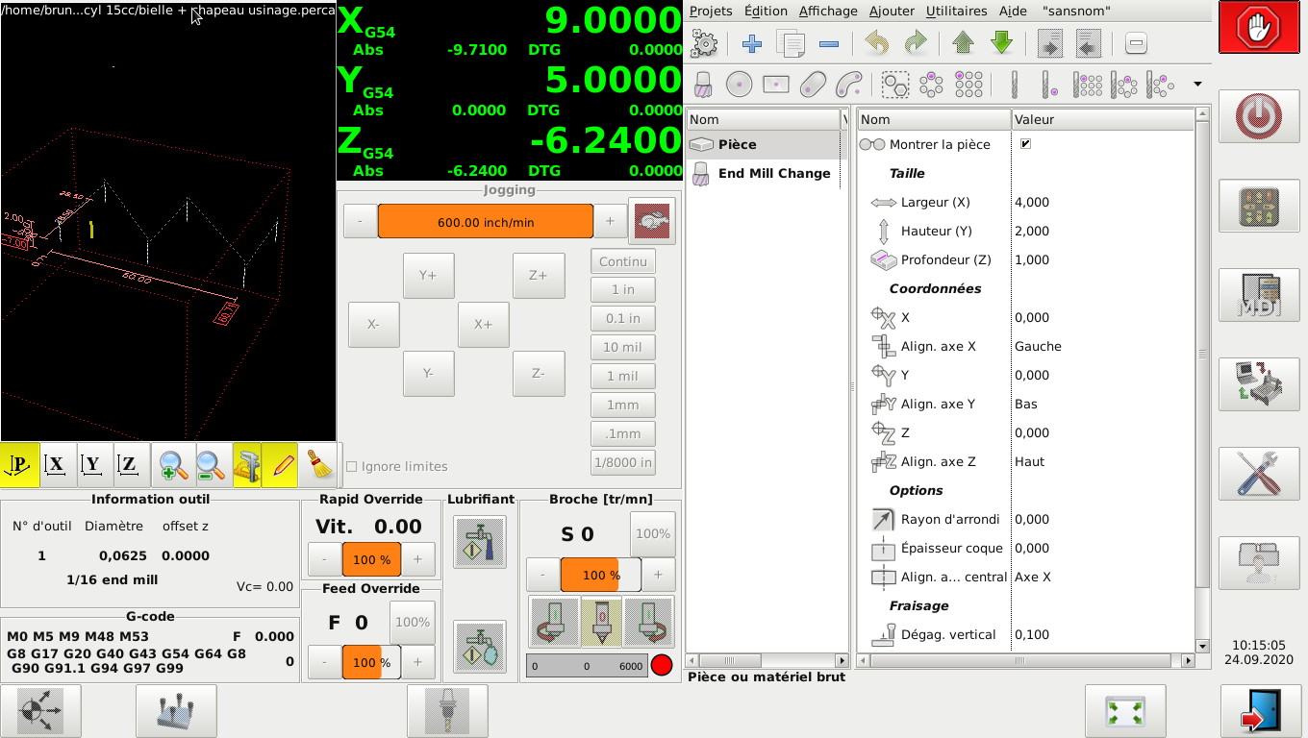Move the selected item down with the green arrow
This screenshot has width=1308, height=738.
tap(1001, 43)
